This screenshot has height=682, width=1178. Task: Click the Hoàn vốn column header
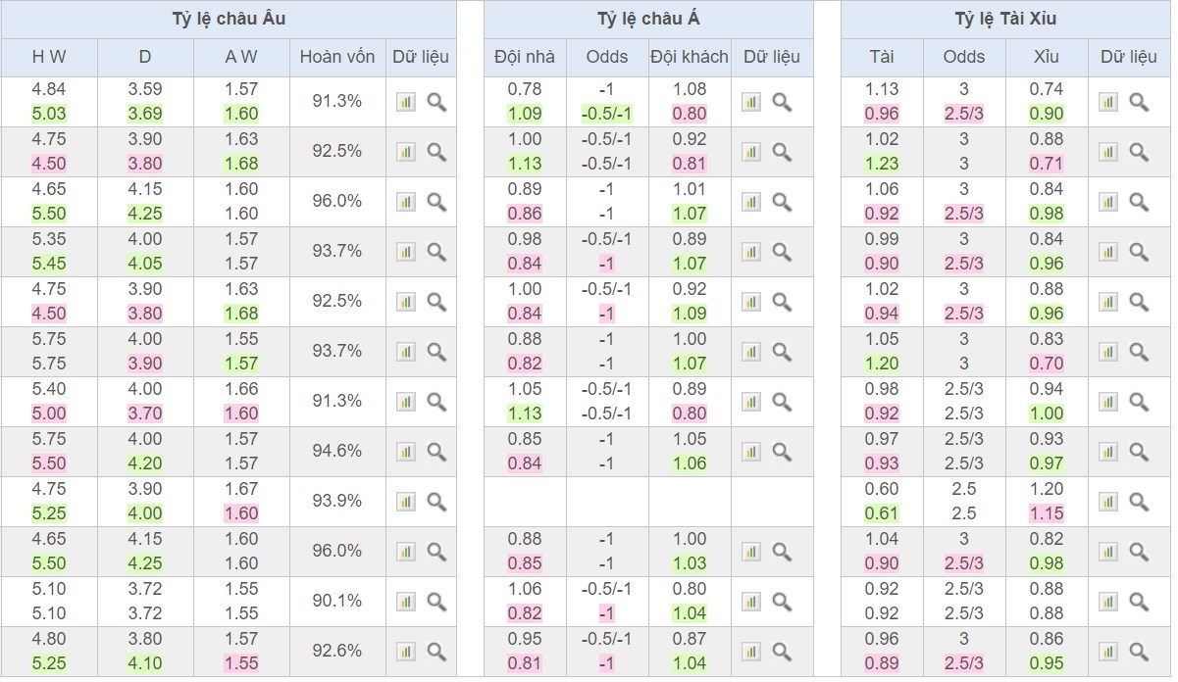click(337, 57)
